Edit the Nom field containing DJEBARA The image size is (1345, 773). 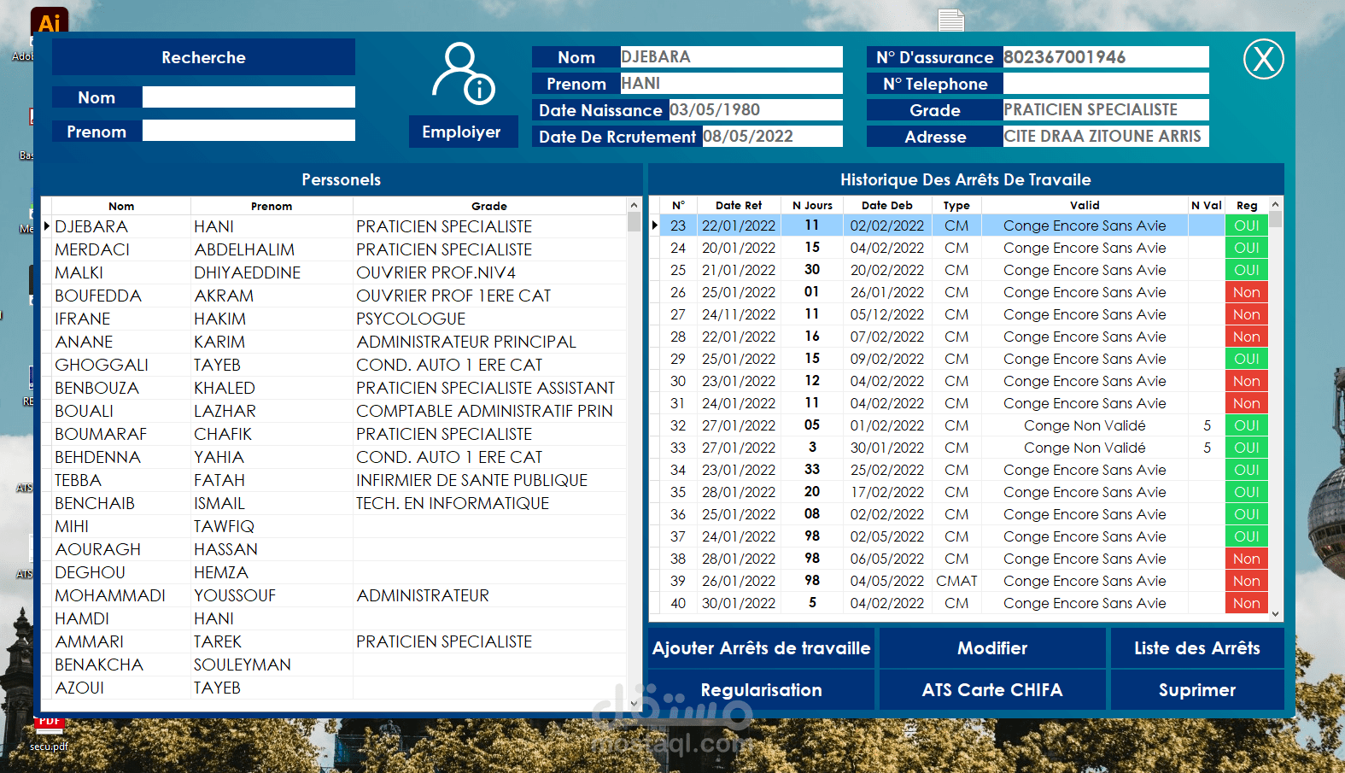click(731, 57)
